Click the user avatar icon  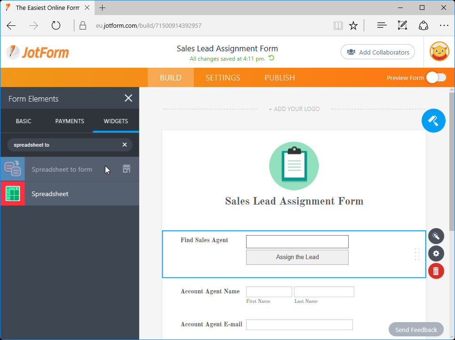pyautogui.click(x=439, y=51)
